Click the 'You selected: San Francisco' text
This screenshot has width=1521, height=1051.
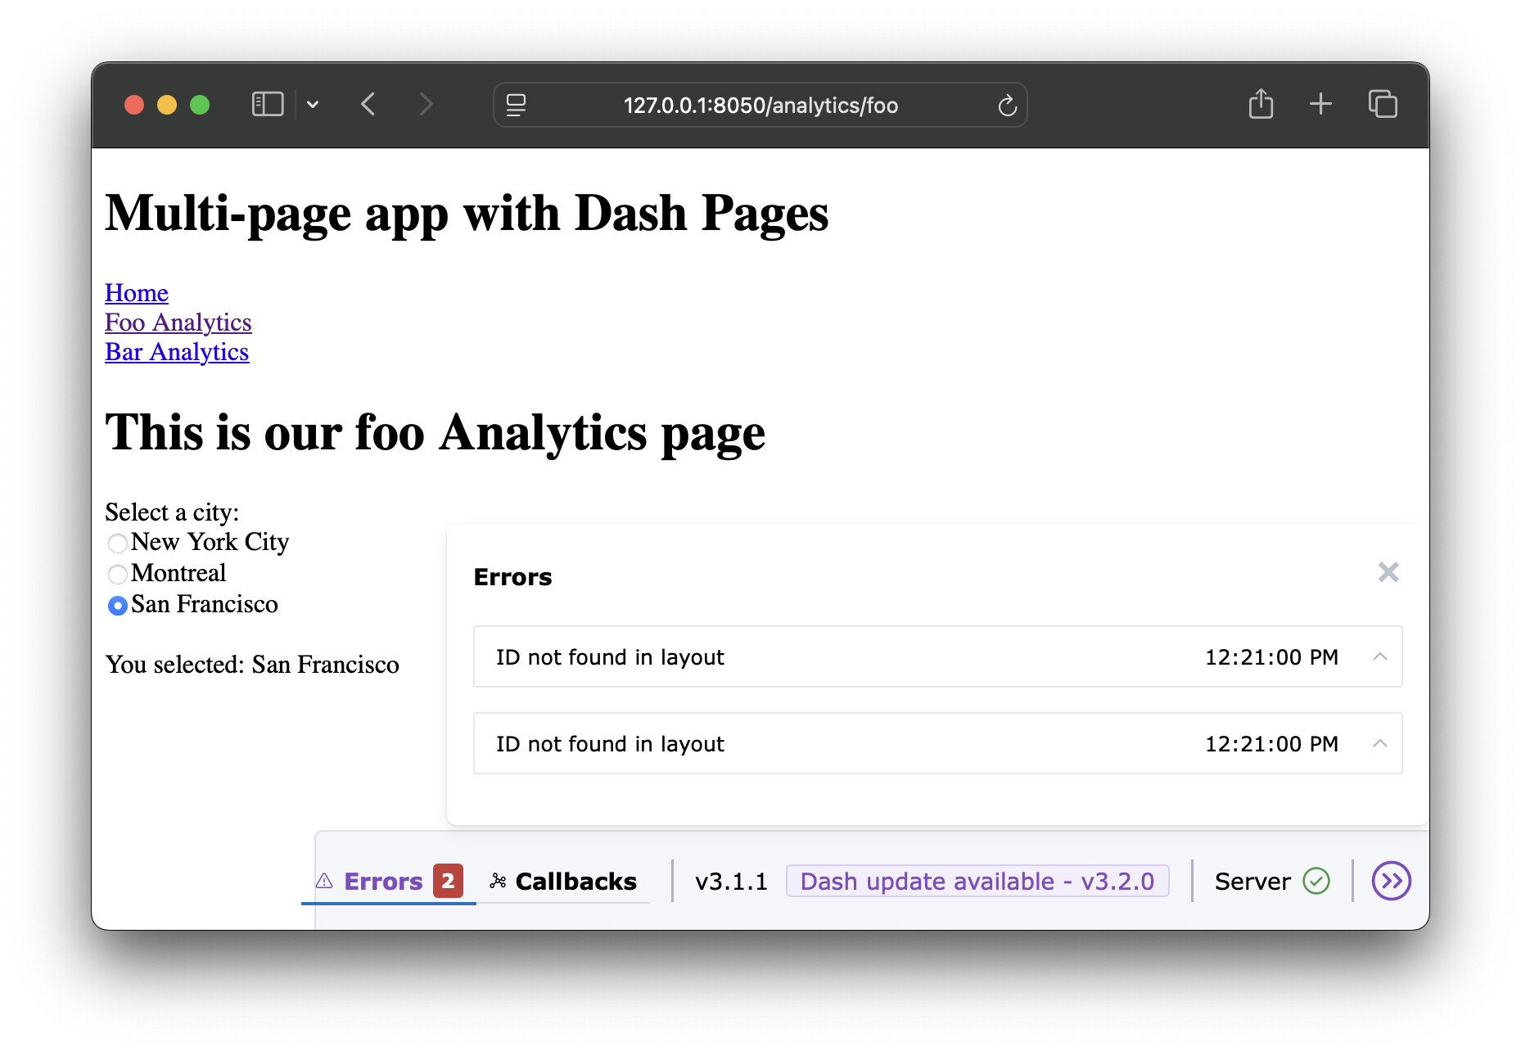pos(252,665)
